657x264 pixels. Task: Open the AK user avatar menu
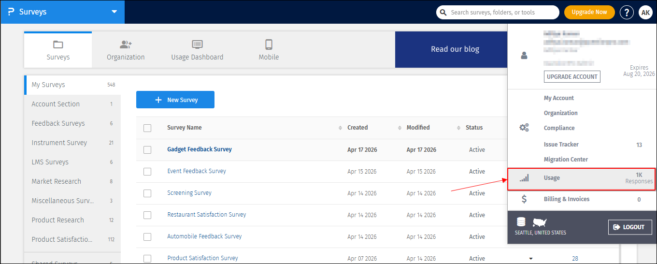pos(645,13)
